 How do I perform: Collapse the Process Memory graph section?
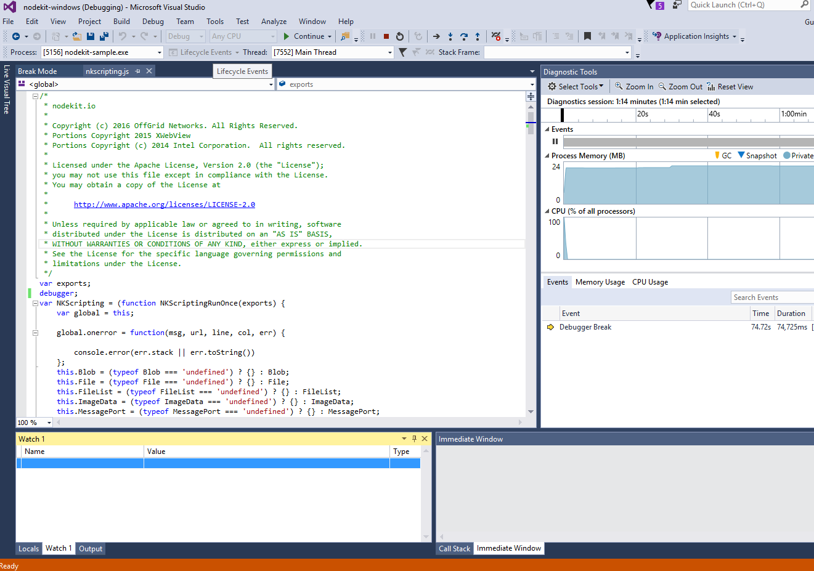(547, 156)
